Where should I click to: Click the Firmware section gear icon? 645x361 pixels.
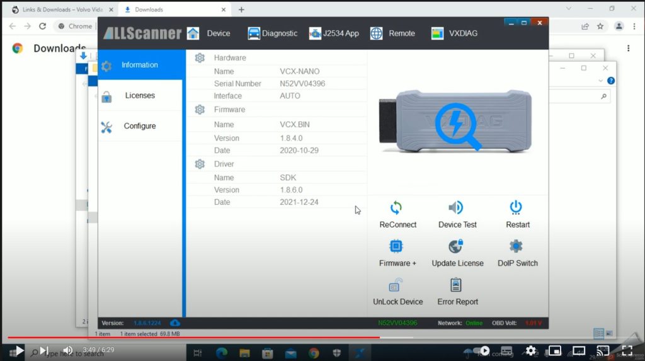(200, 110)
